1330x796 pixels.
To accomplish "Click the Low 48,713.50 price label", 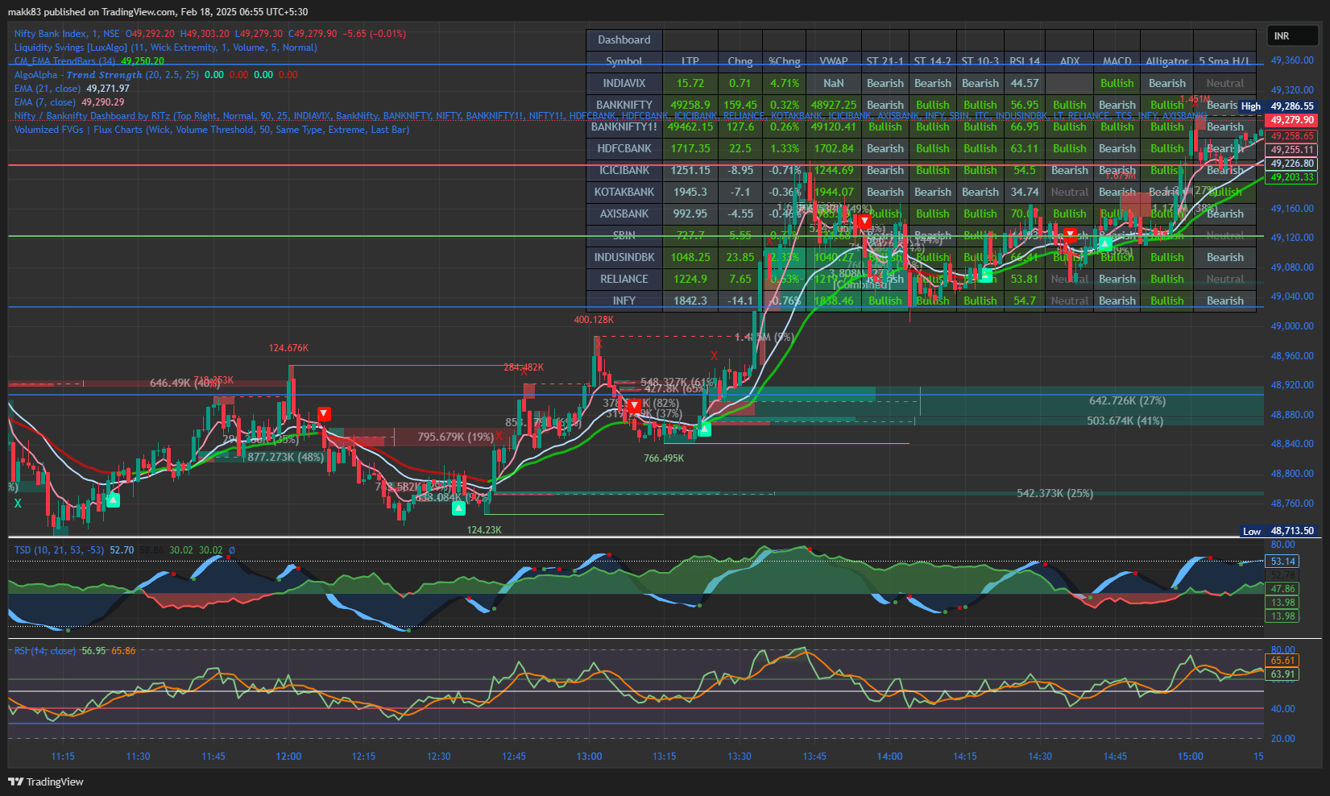I will click(x=1279, y=531).
